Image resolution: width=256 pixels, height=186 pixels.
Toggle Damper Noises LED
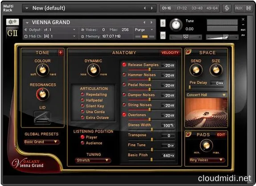point(124,95)
